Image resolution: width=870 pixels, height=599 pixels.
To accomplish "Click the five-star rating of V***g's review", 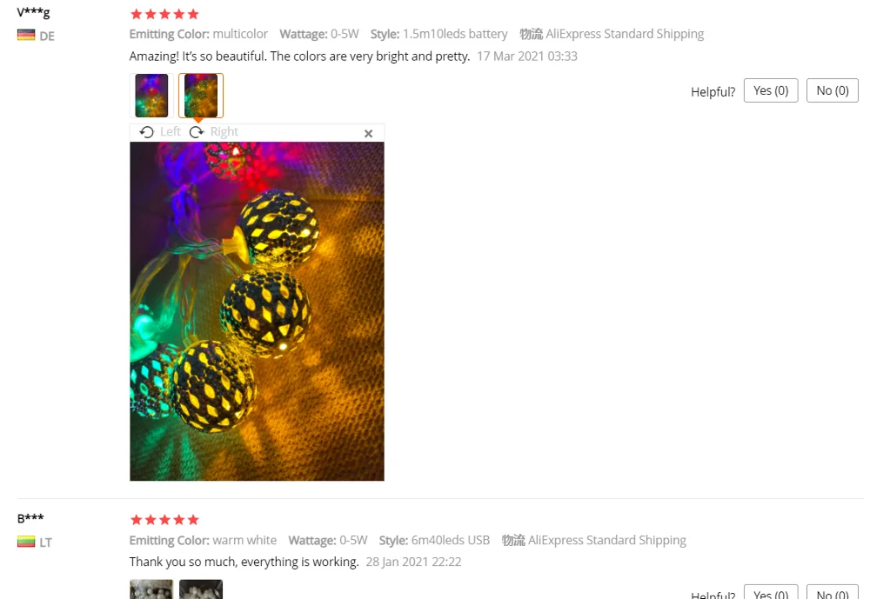I will point(164,14).
